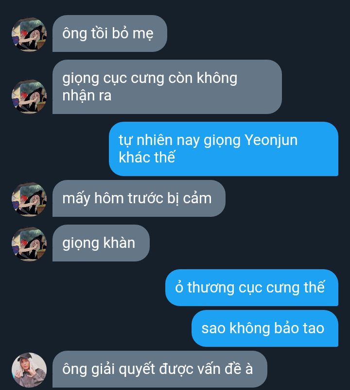Click the words 'nhận ra' on second line

pos(87,96)
